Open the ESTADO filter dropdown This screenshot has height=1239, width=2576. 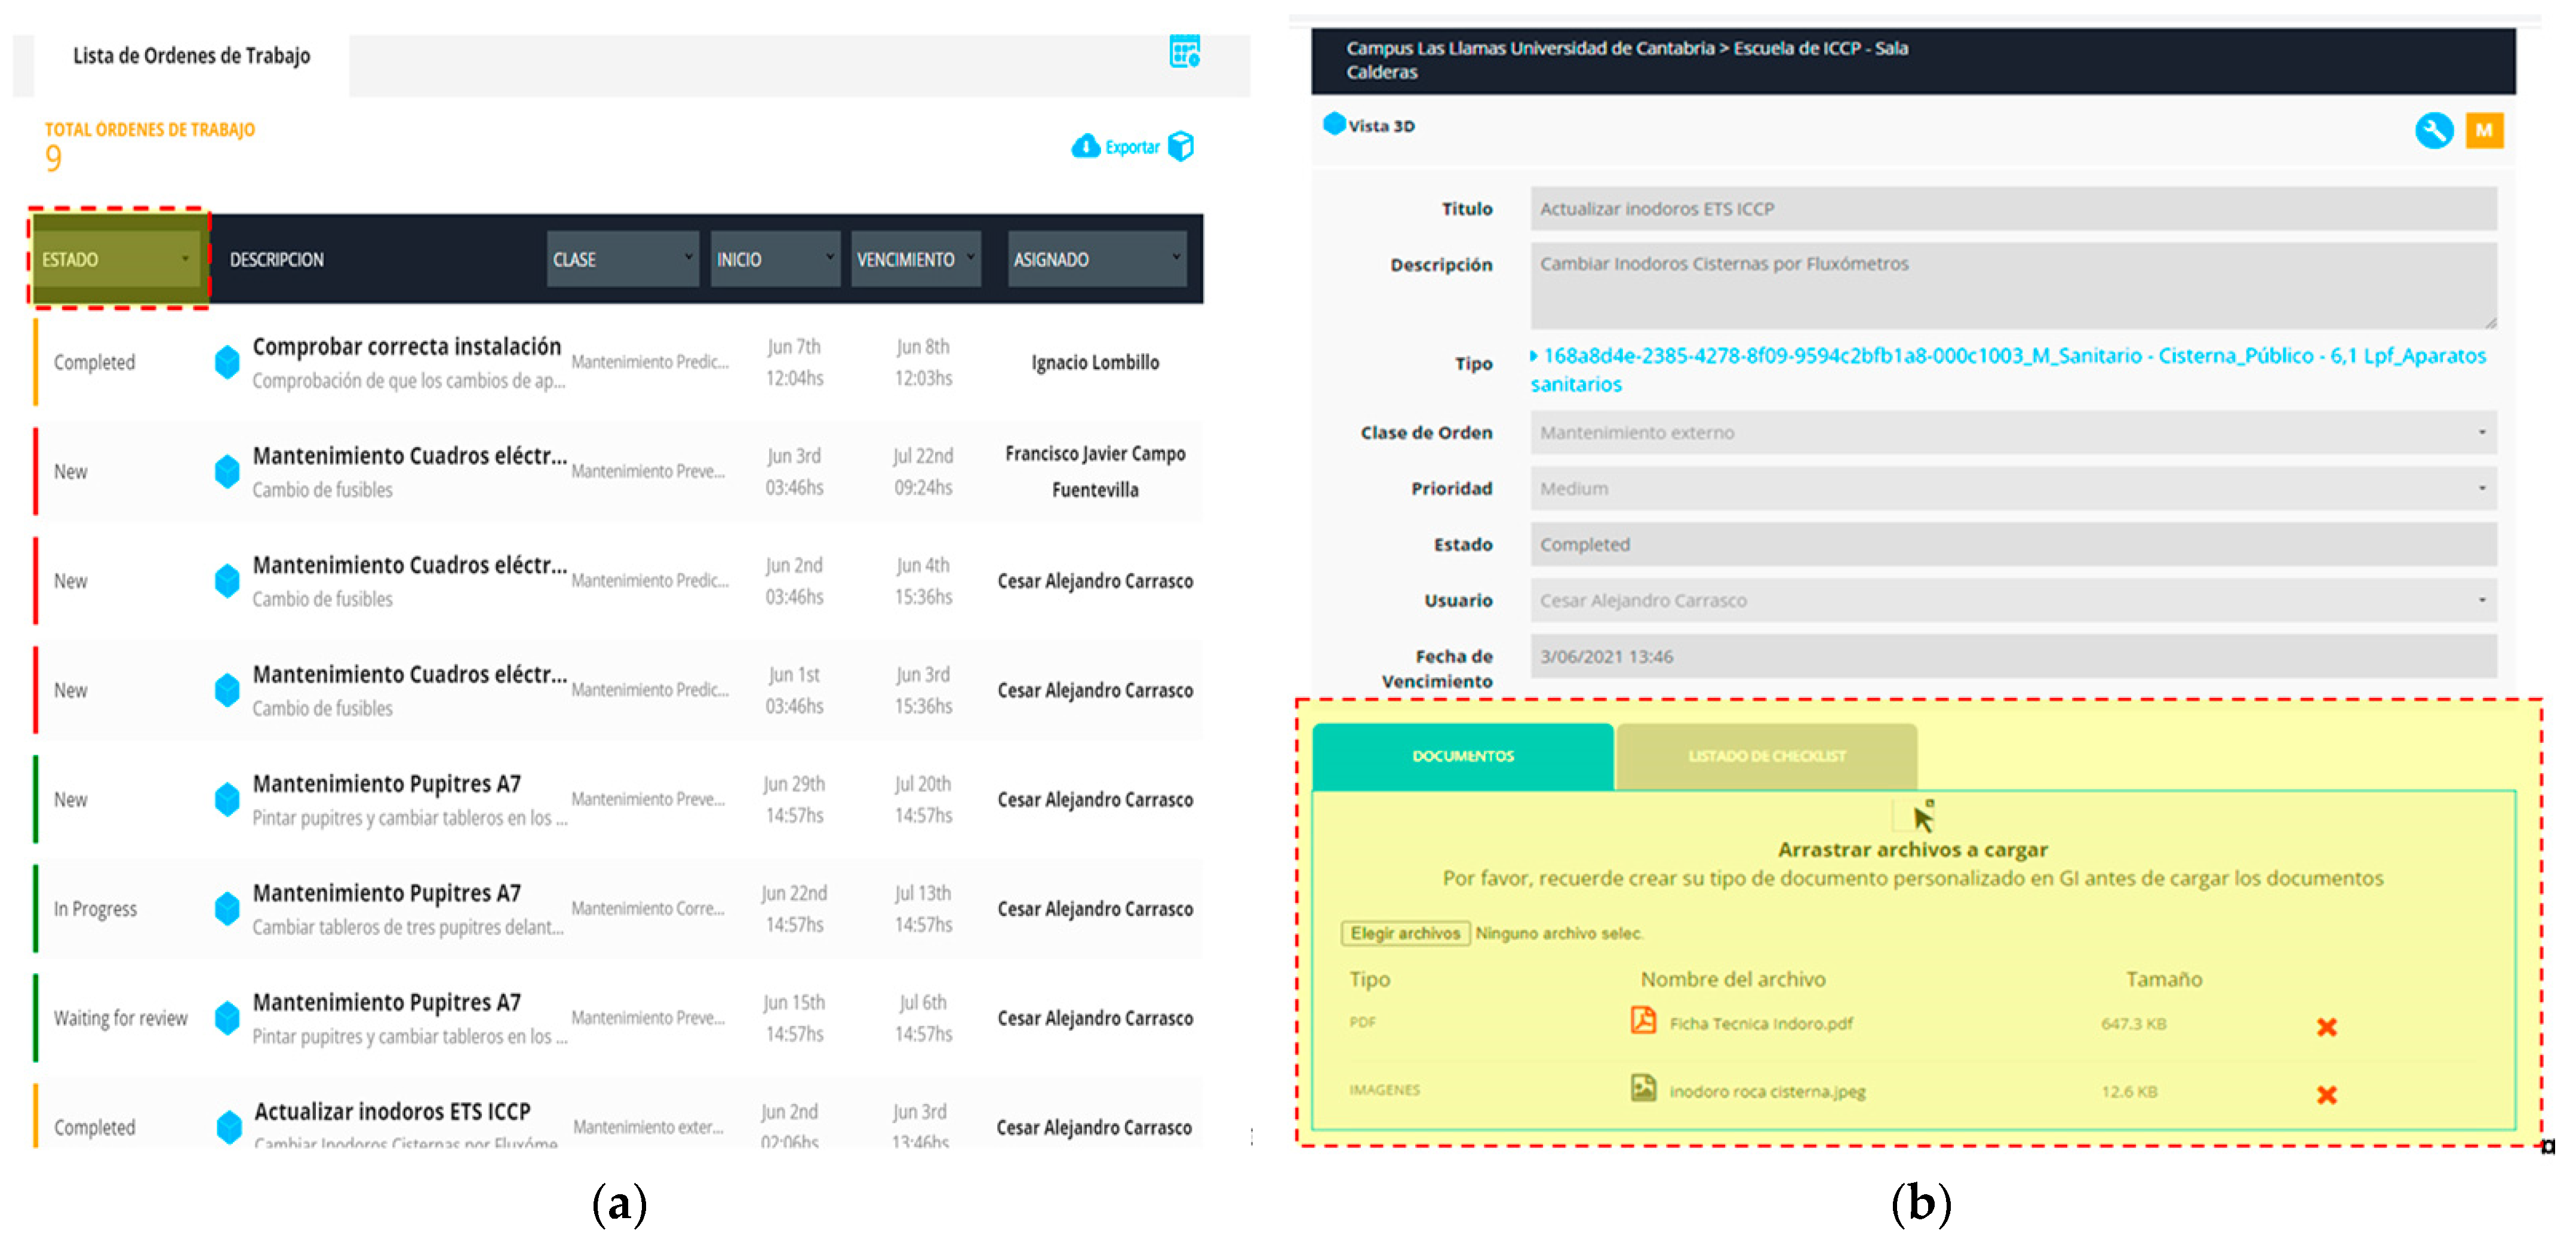point(116,259)
